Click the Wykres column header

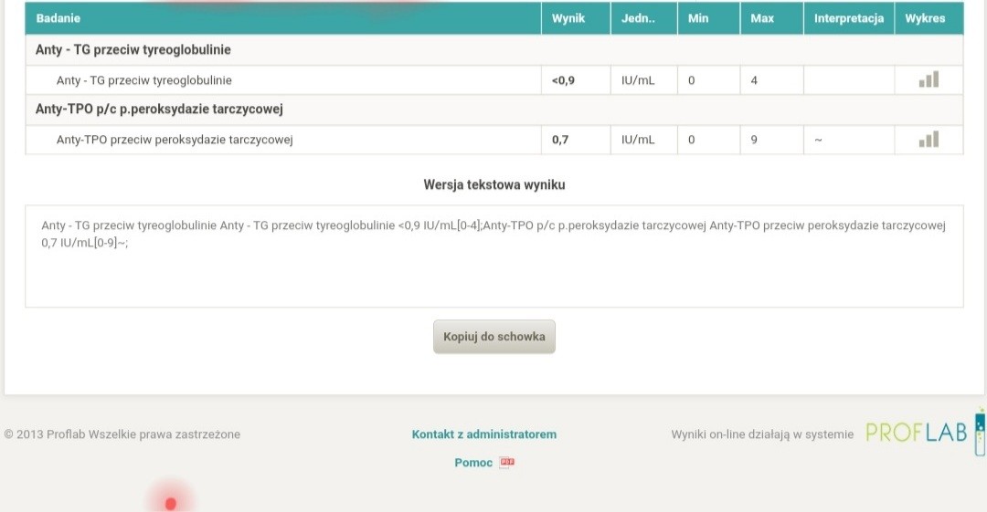click(926, 18)
